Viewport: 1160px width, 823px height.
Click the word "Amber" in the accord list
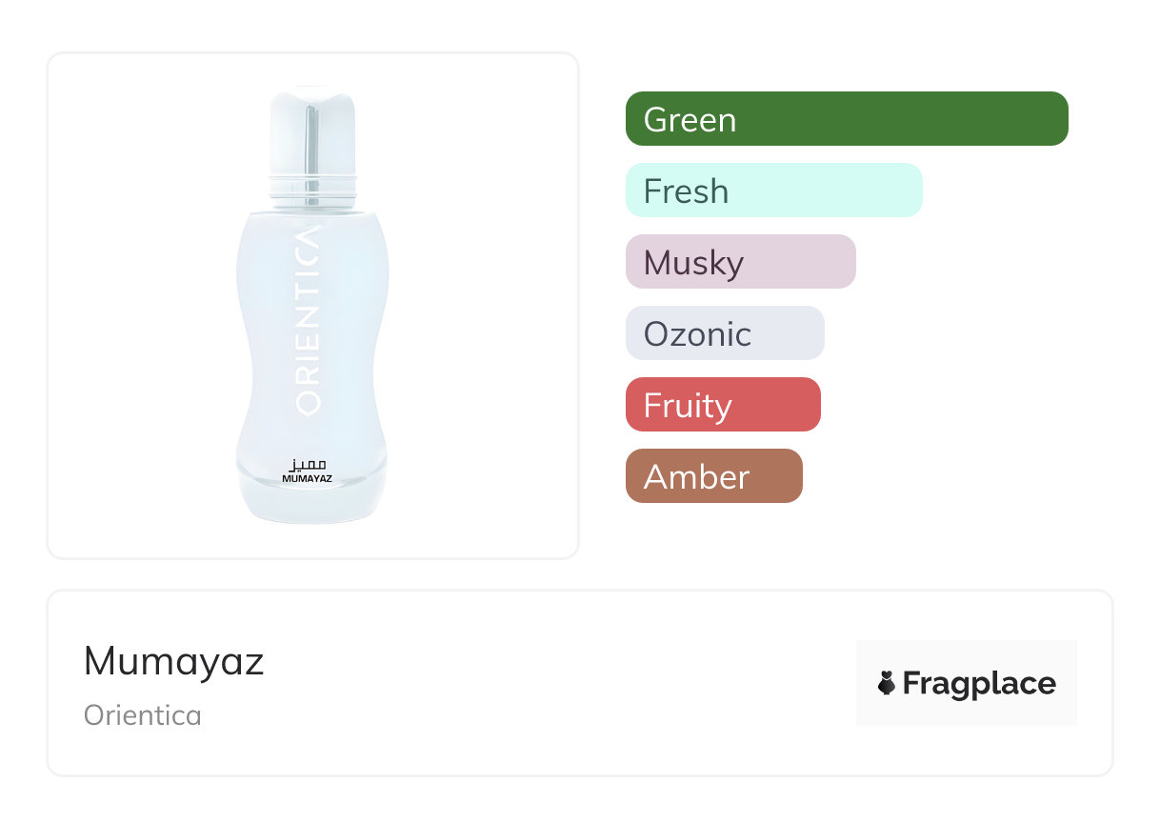coord(696,477)
